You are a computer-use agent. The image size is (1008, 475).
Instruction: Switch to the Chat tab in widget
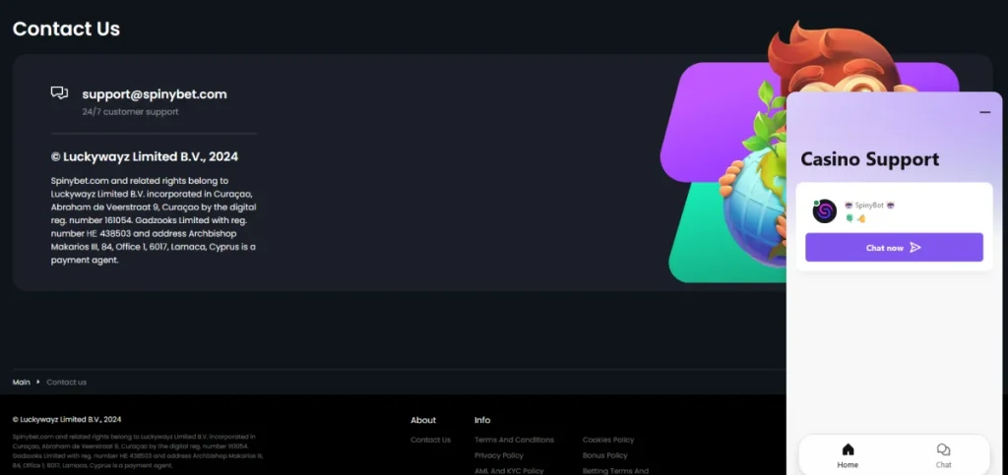tap(943, 455)
